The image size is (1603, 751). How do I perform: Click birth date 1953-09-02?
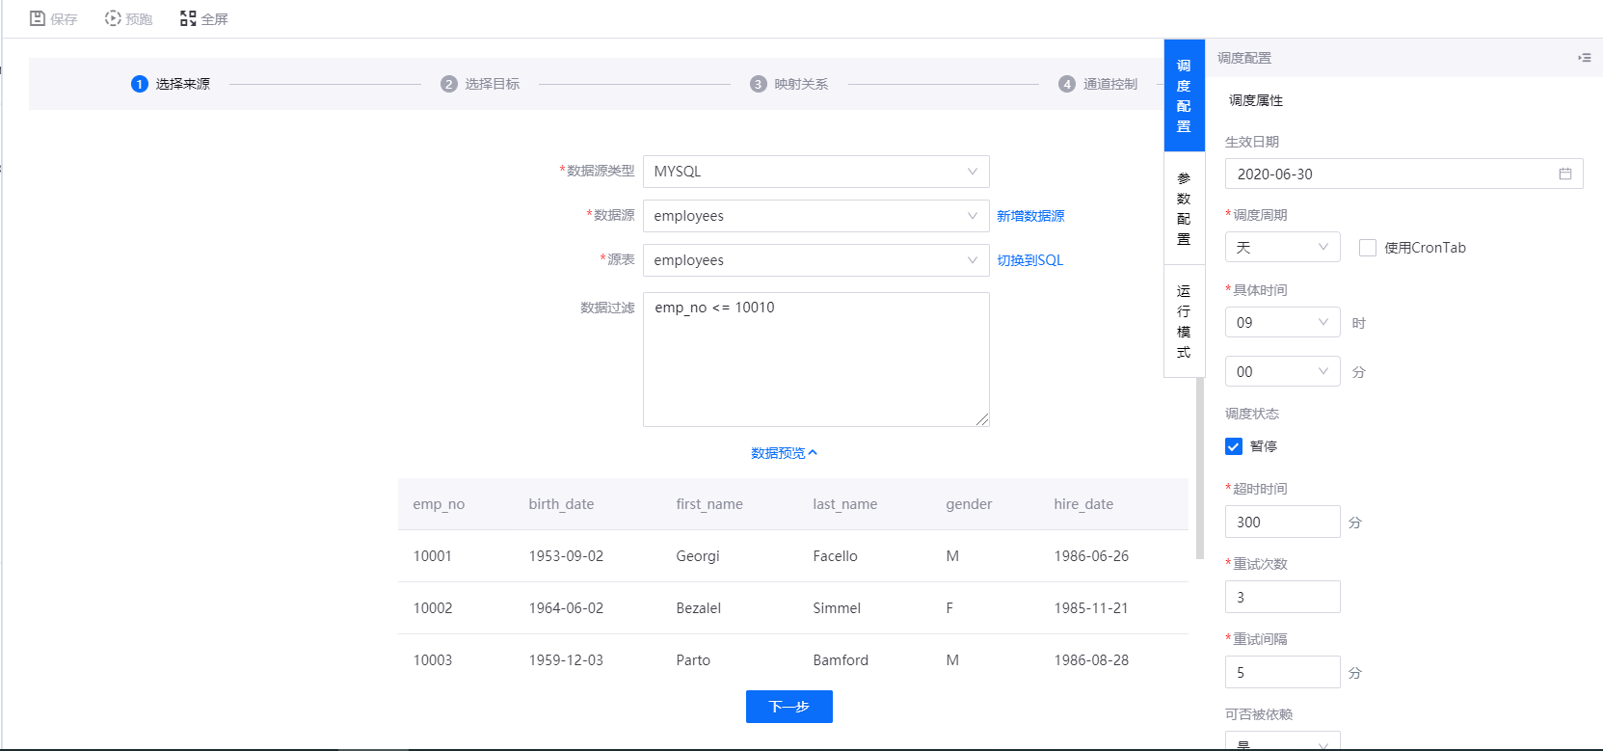pyautogui.click(x=566, y=556)
